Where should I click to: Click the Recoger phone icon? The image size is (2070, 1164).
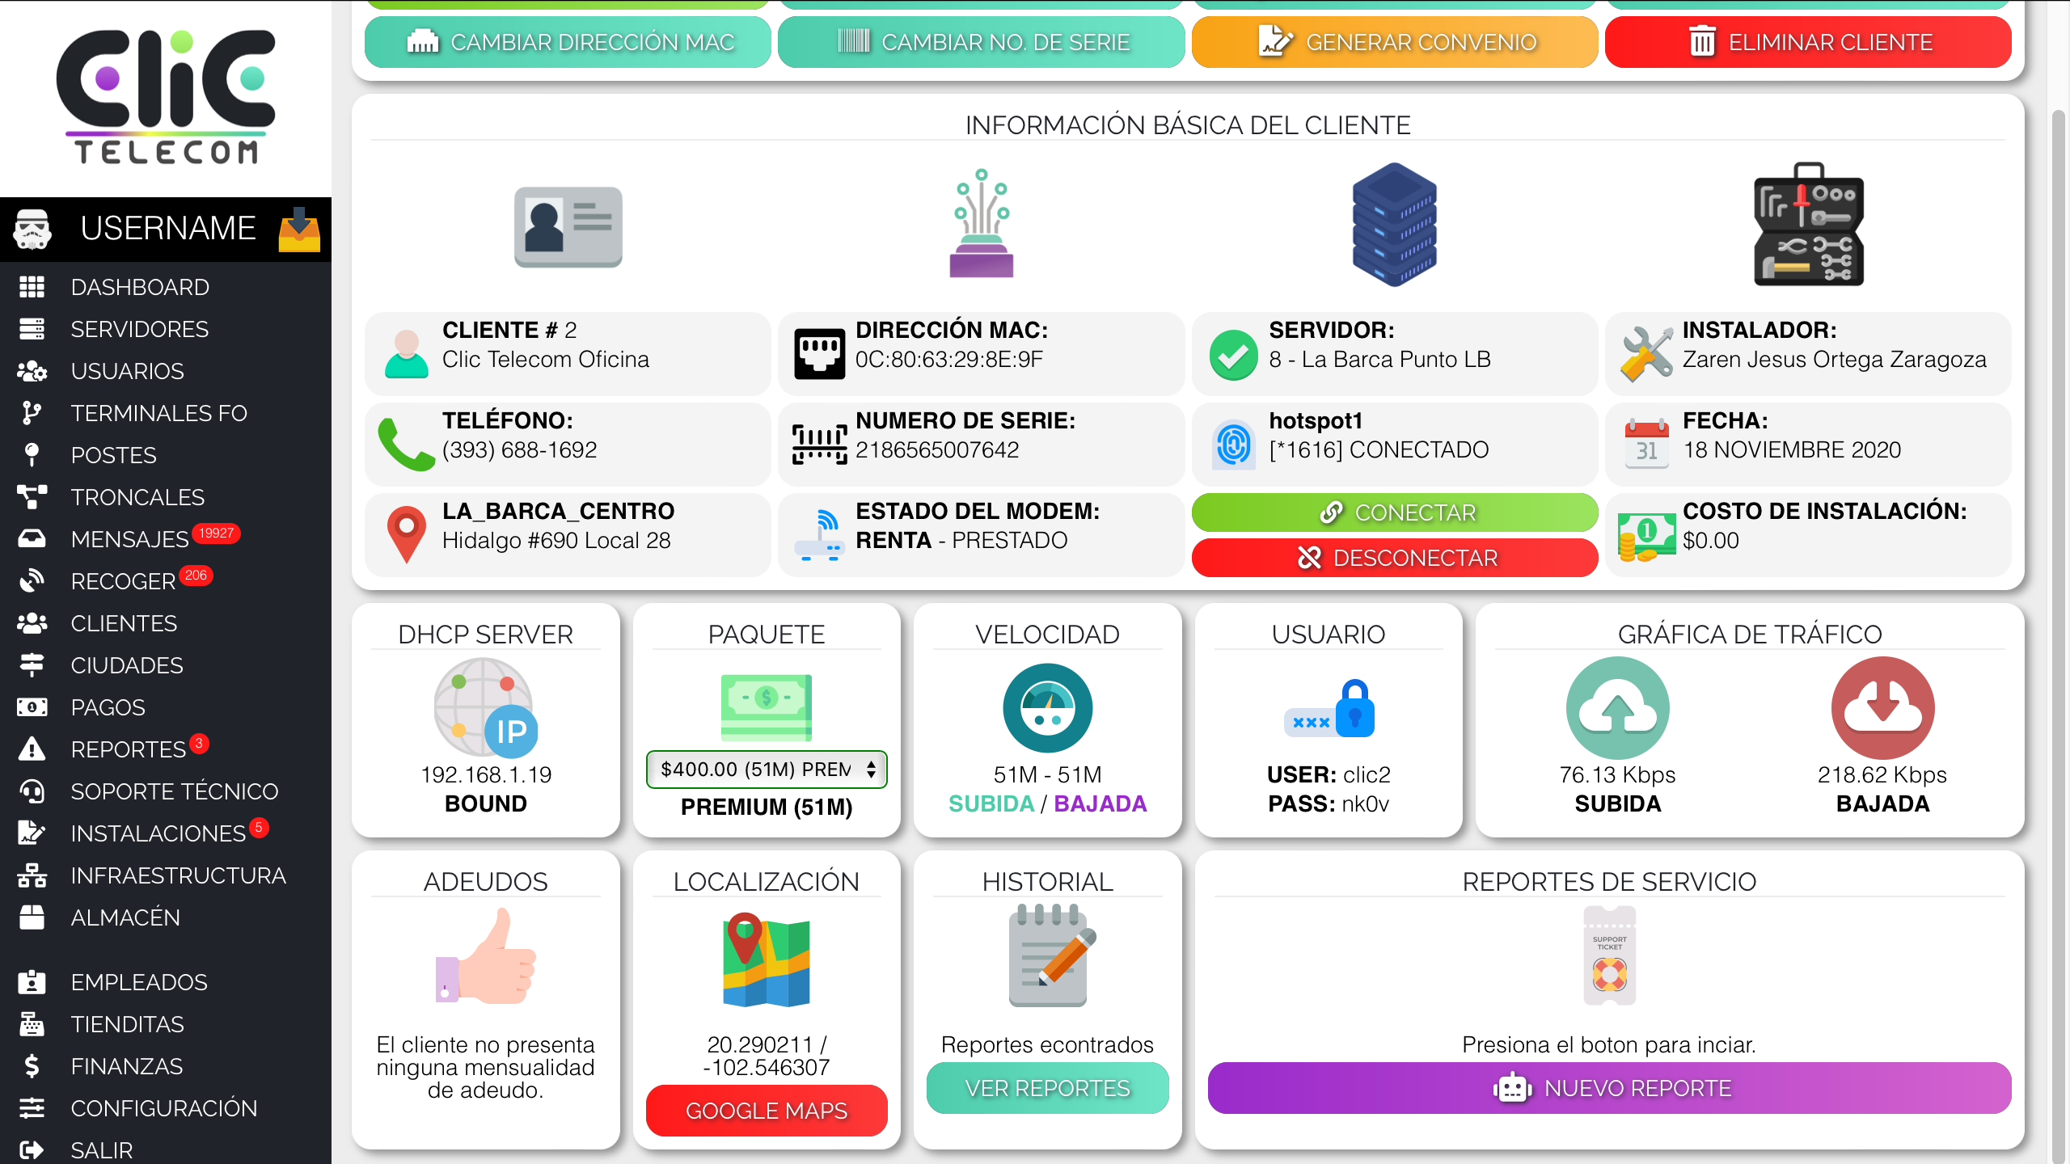coord(32,581)
